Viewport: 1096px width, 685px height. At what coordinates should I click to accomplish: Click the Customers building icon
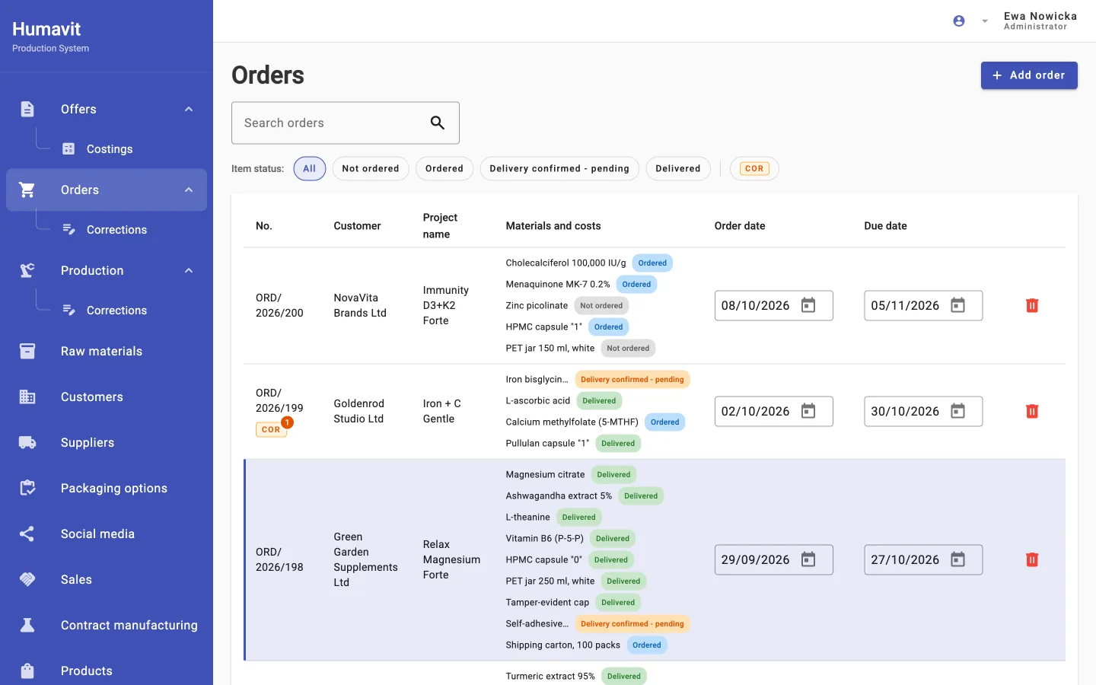tap(27, 397)
